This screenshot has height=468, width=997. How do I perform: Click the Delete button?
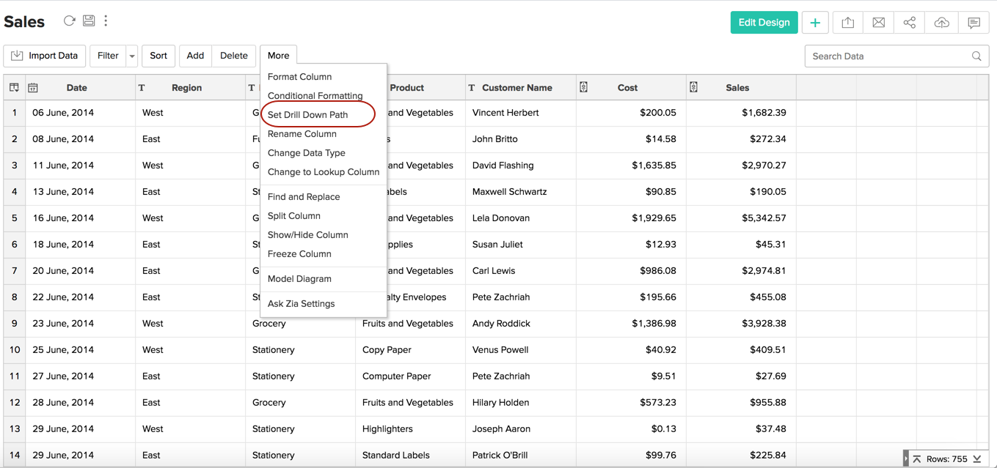(x=234, y=56)
